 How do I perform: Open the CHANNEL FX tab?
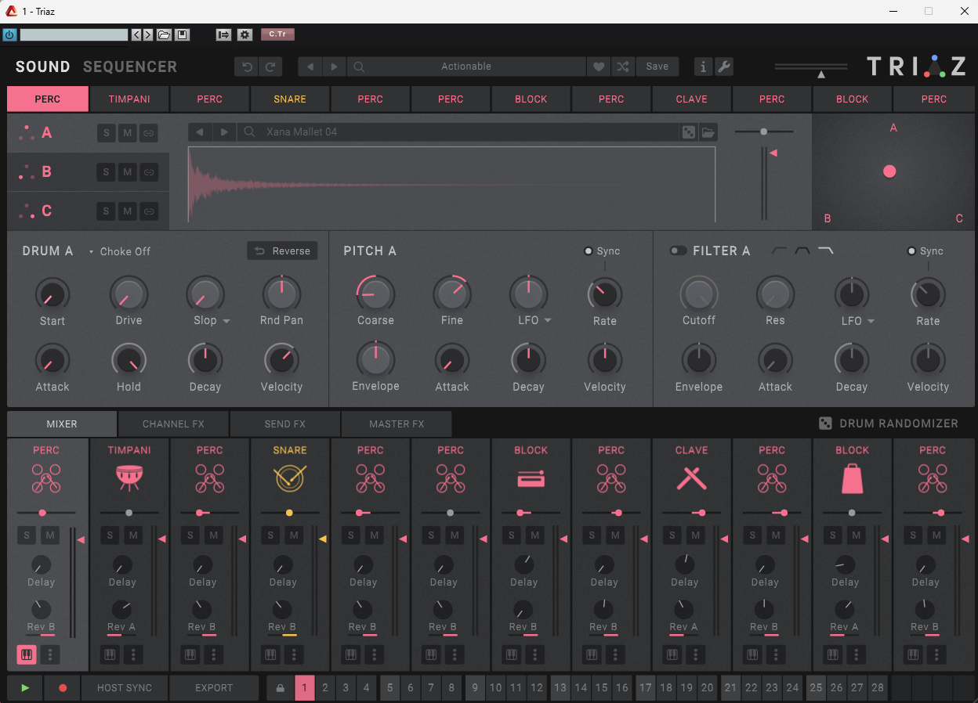coord(173,424)
